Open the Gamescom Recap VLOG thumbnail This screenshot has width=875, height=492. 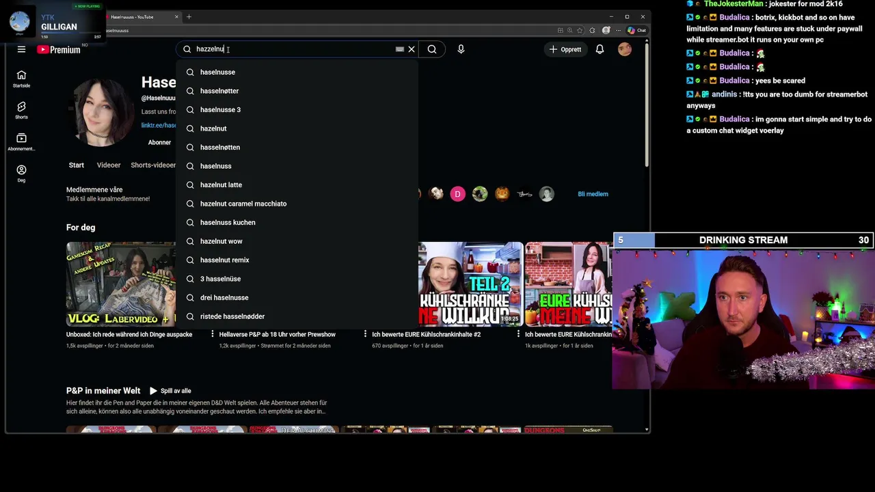click(x=121, y=284)
